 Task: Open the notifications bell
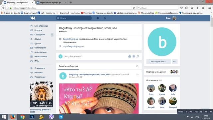click(x=98, y=18)
